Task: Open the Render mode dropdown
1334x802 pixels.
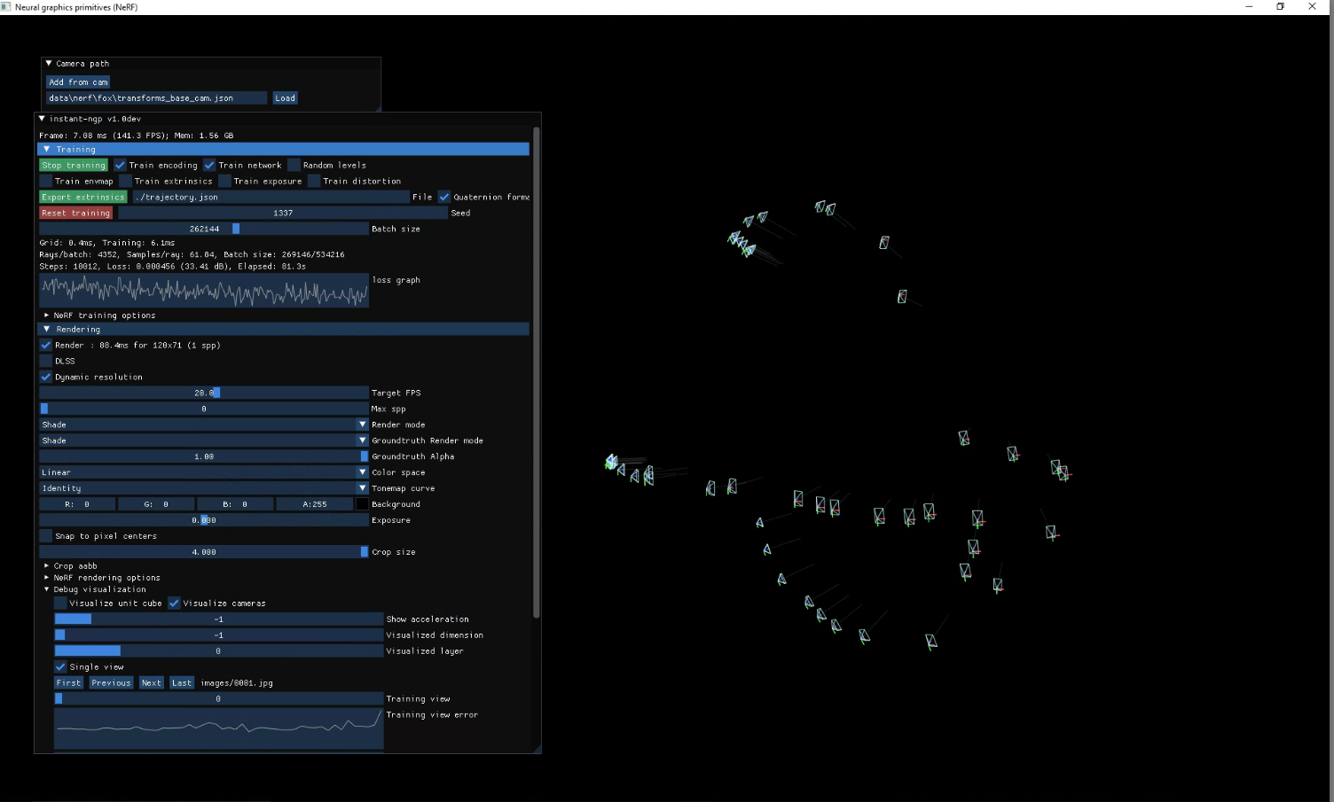Action: [203, 424]
